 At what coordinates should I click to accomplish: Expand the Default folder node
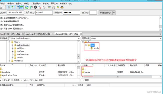point(13,51)
